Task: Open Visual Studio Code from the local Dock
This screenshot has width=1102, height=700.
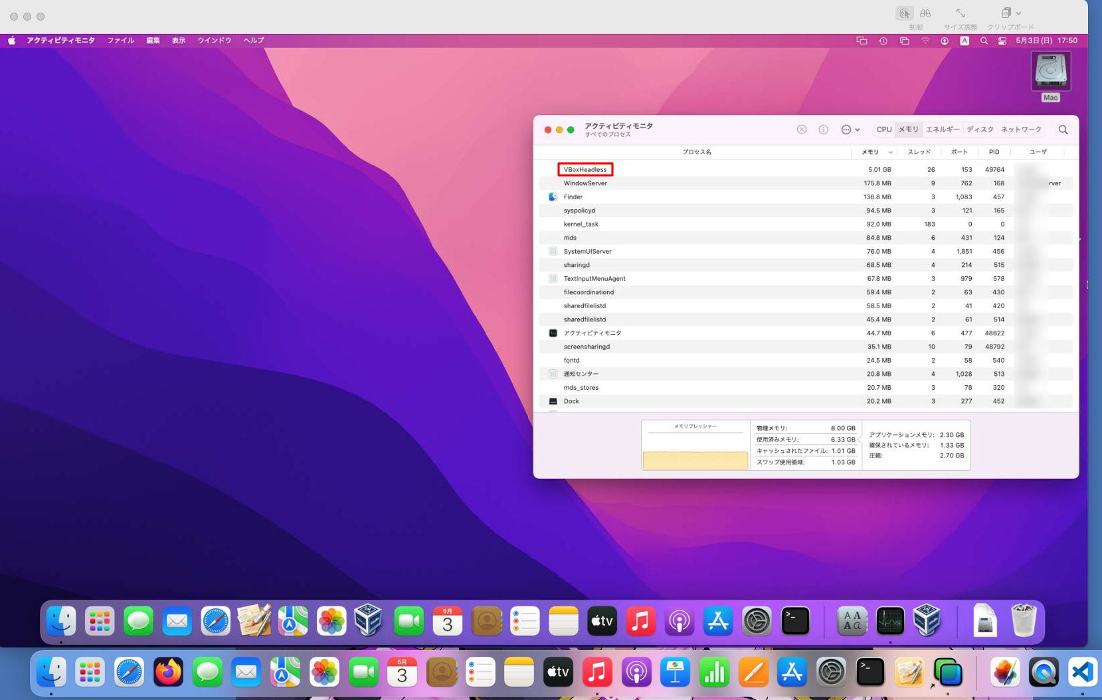Action: tap(1082, 673)
